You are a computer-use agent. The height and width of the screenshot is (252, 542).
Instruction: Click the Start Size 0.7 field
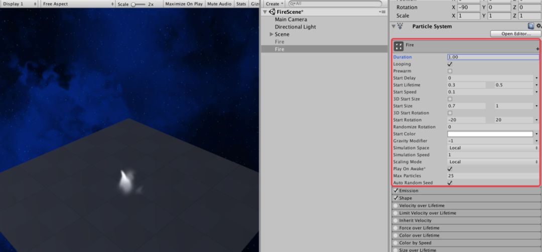point(466,106)
